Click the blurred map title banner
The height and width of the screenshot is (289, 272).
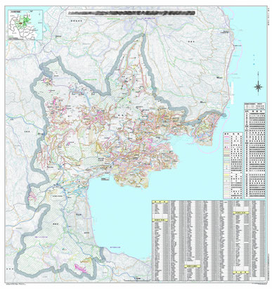[x=131, y=13]
